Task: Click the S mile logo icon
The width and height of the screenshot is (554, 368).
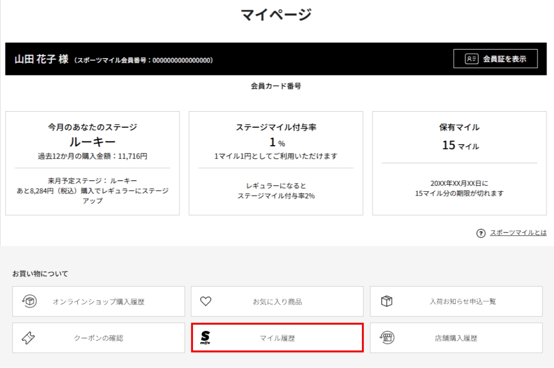Action: click(x=205, y=338)
